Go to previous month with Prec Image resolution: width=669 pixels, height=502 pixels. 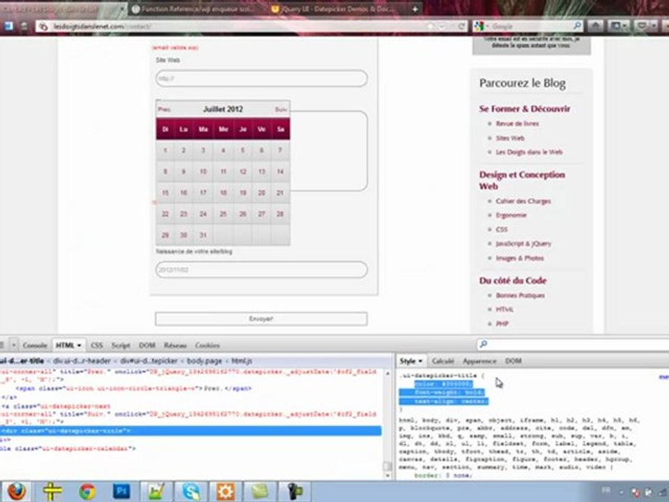(164, 109)
